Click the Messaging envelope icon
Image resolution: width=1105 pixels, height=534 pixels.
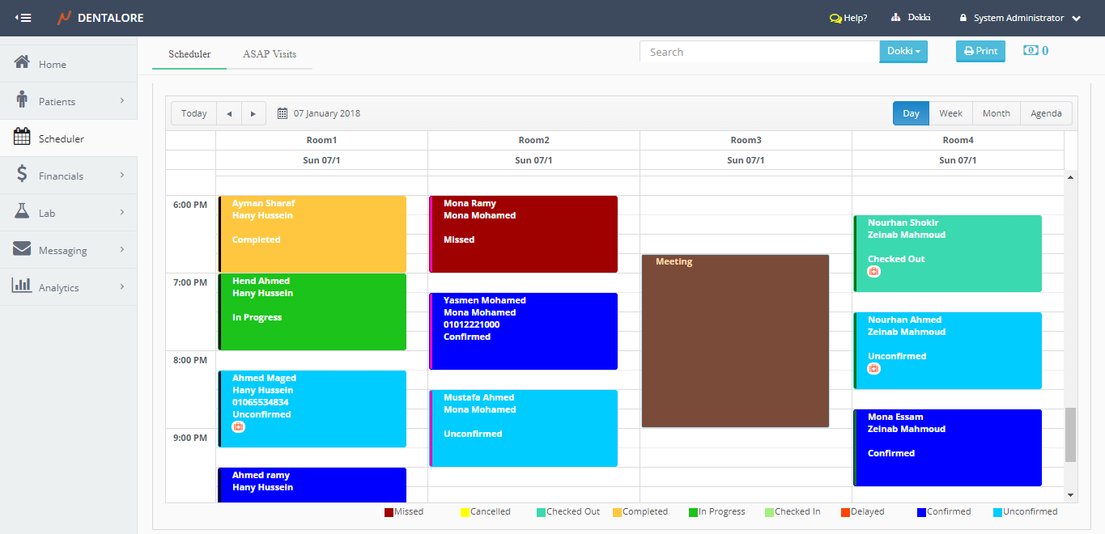22,249
